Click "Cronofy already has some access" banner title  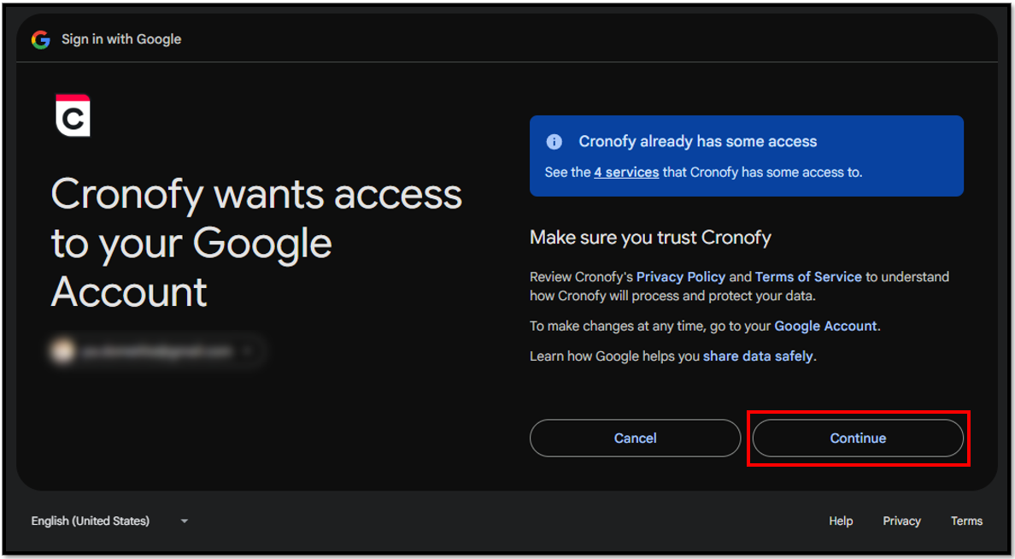click(698, 141)
